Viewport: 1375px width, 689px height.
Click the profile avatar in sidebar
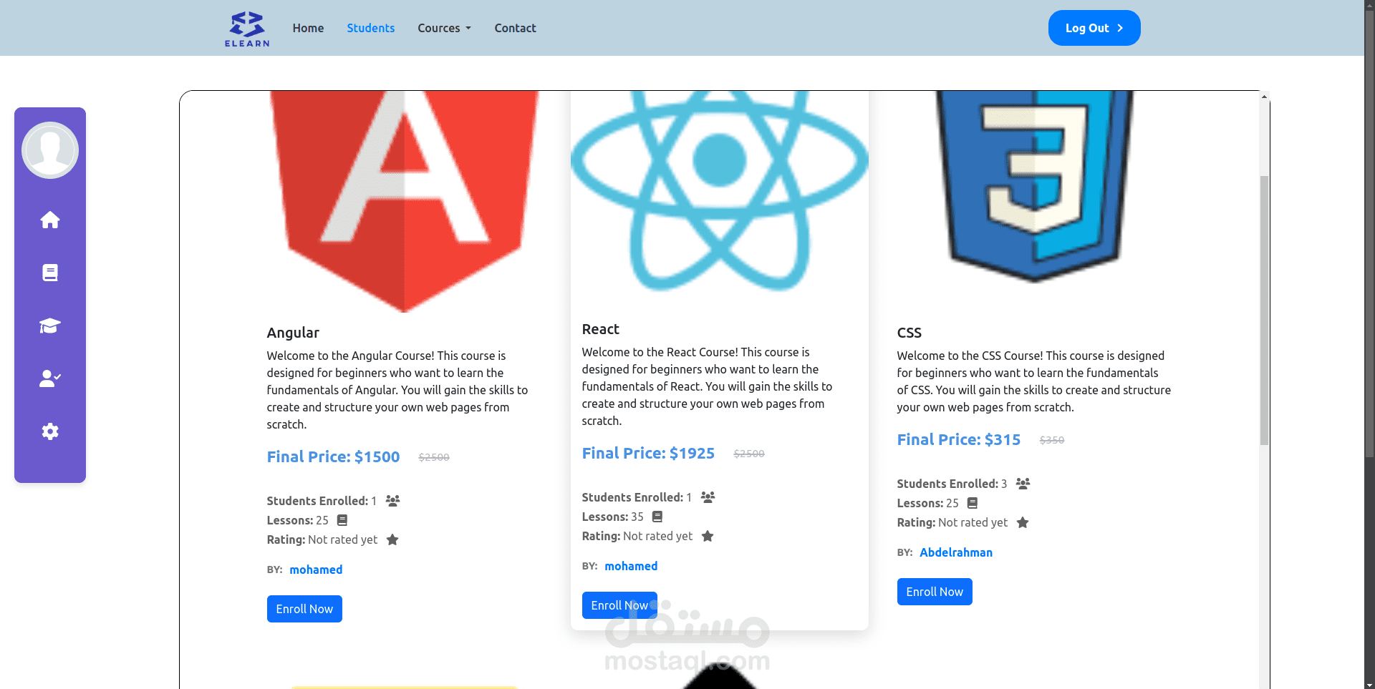click(50, 150)
